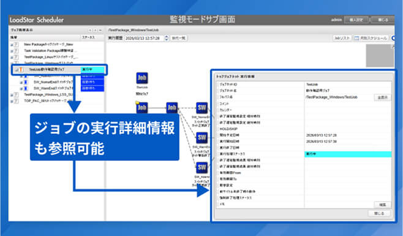The image size is (403, 236).
Task: Select the second Job node next to the SW nodes
Action: (x=172, y=108)
